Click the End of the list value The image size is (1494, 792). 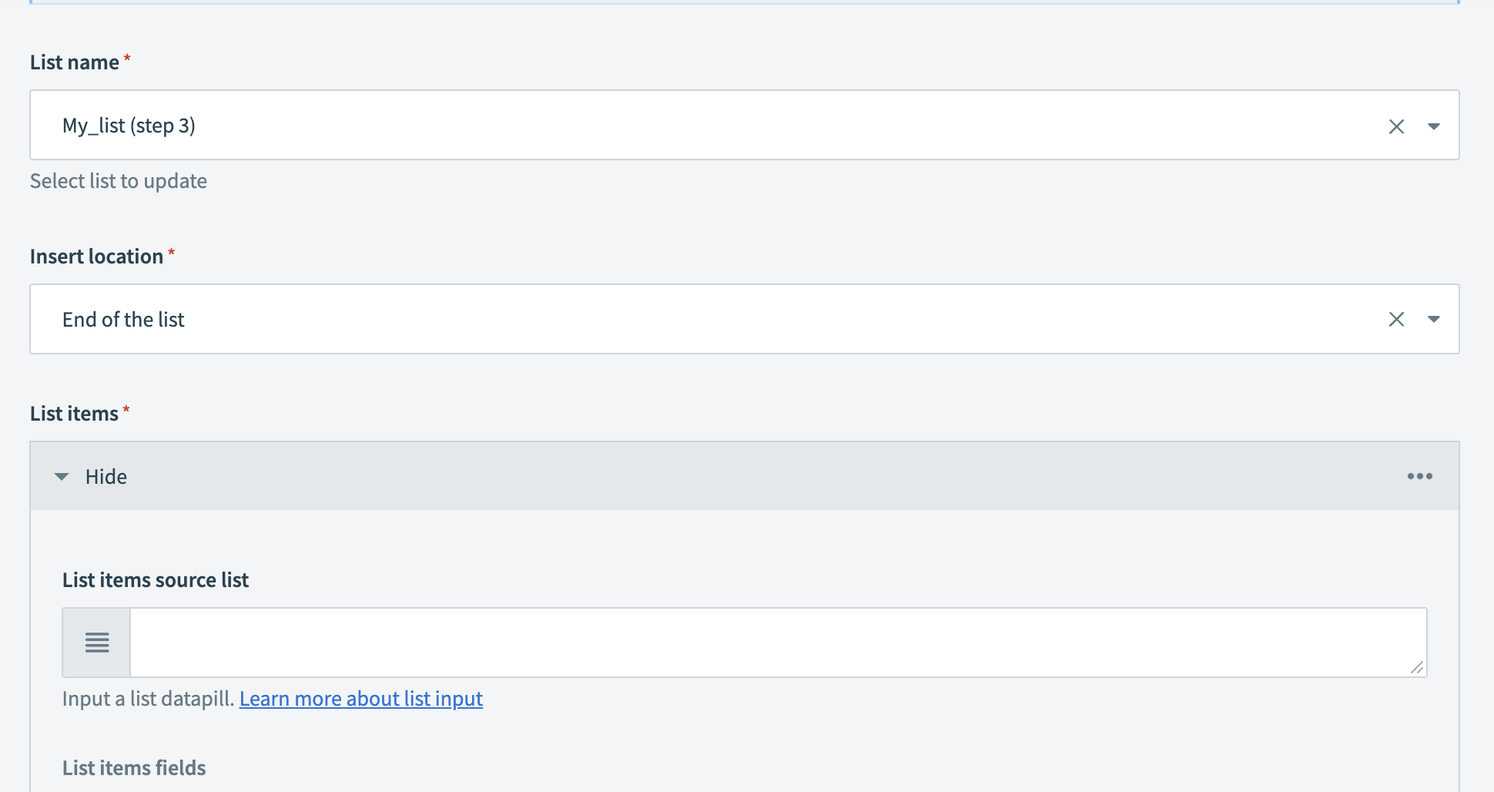pyautogui.click(x=123, y=320)
